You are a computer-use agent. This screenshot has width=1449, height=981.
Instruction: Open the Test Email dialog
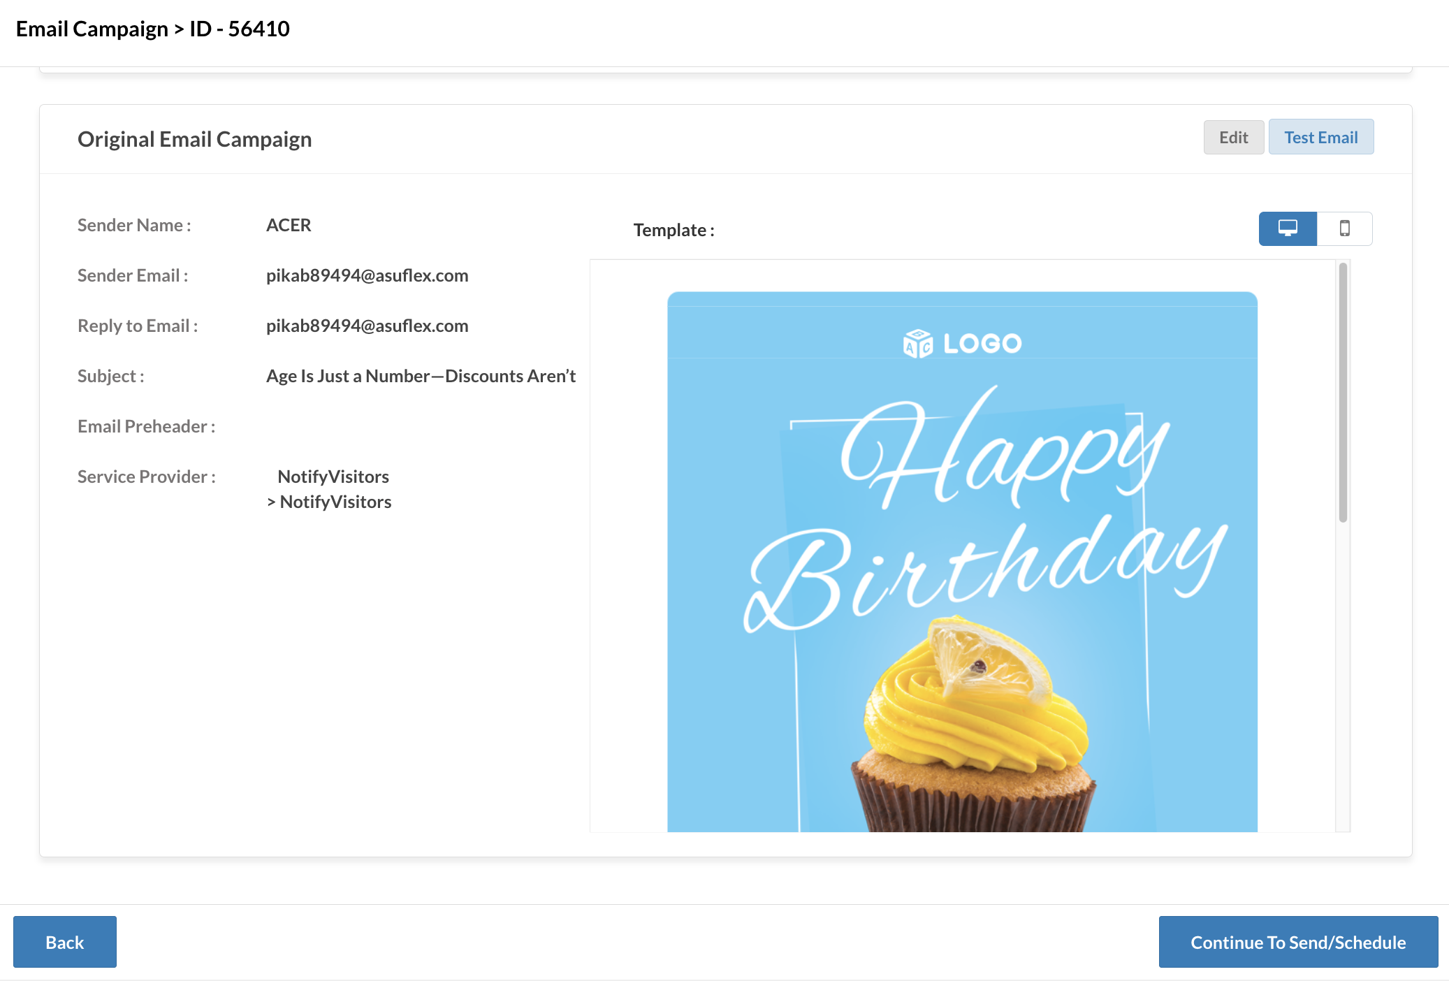(x=1320, y=137)
